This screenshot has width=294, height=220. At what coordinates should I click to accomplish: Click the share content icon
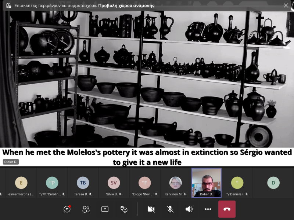coord(105,209)
